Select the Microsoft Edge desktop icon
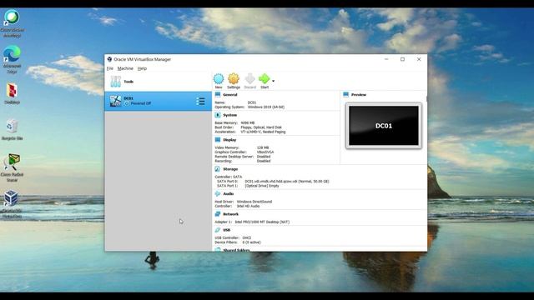Screen dimensions: 534x300 [x=13, y=59]
